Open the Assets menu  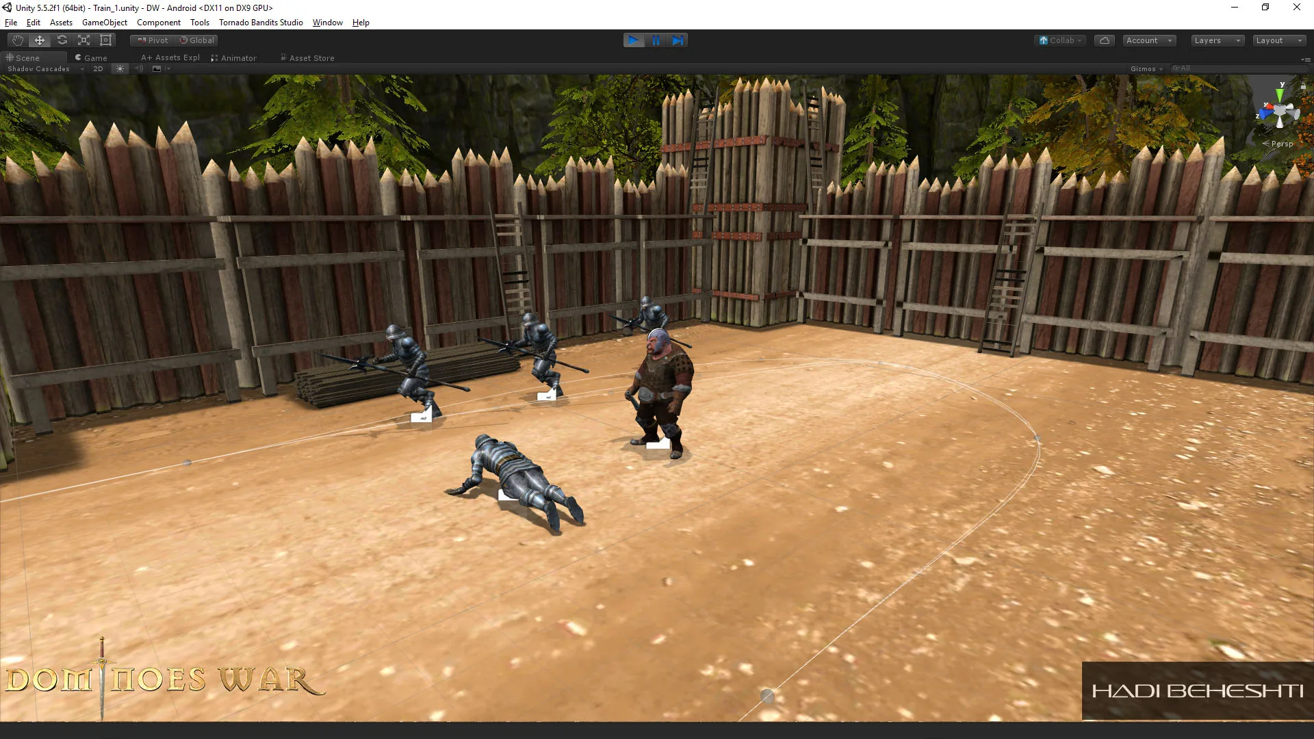[x=61, y=23]
